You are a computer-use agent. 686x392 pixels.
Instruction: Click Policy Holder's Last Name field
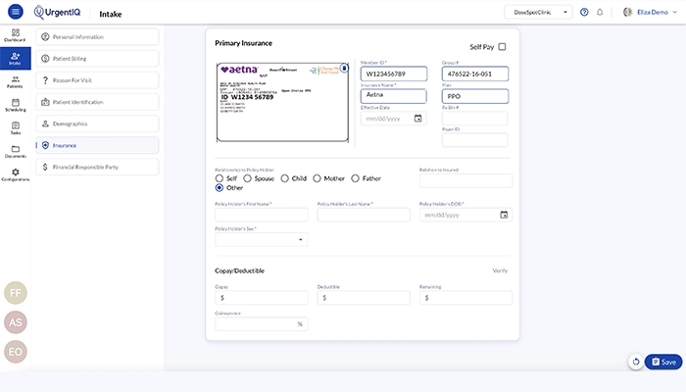point(364,215)
